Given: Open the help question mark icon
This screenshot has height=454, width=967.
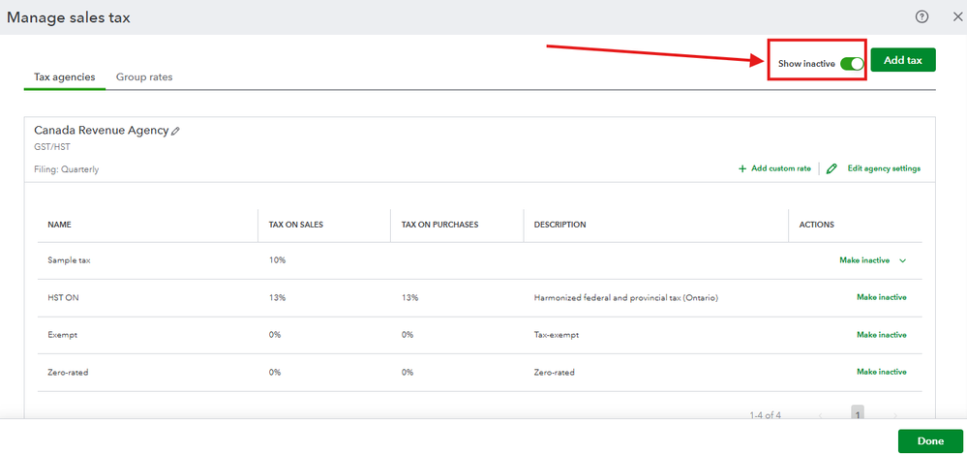Looking at the screenshot, I should click(922, 17).
